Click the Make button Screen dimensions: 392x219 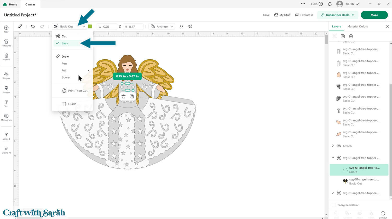[x=374, y=15]
